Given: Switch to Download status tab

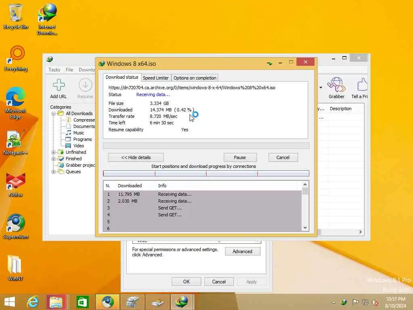Looking at the screenshot, I should [x=122, y=77].
